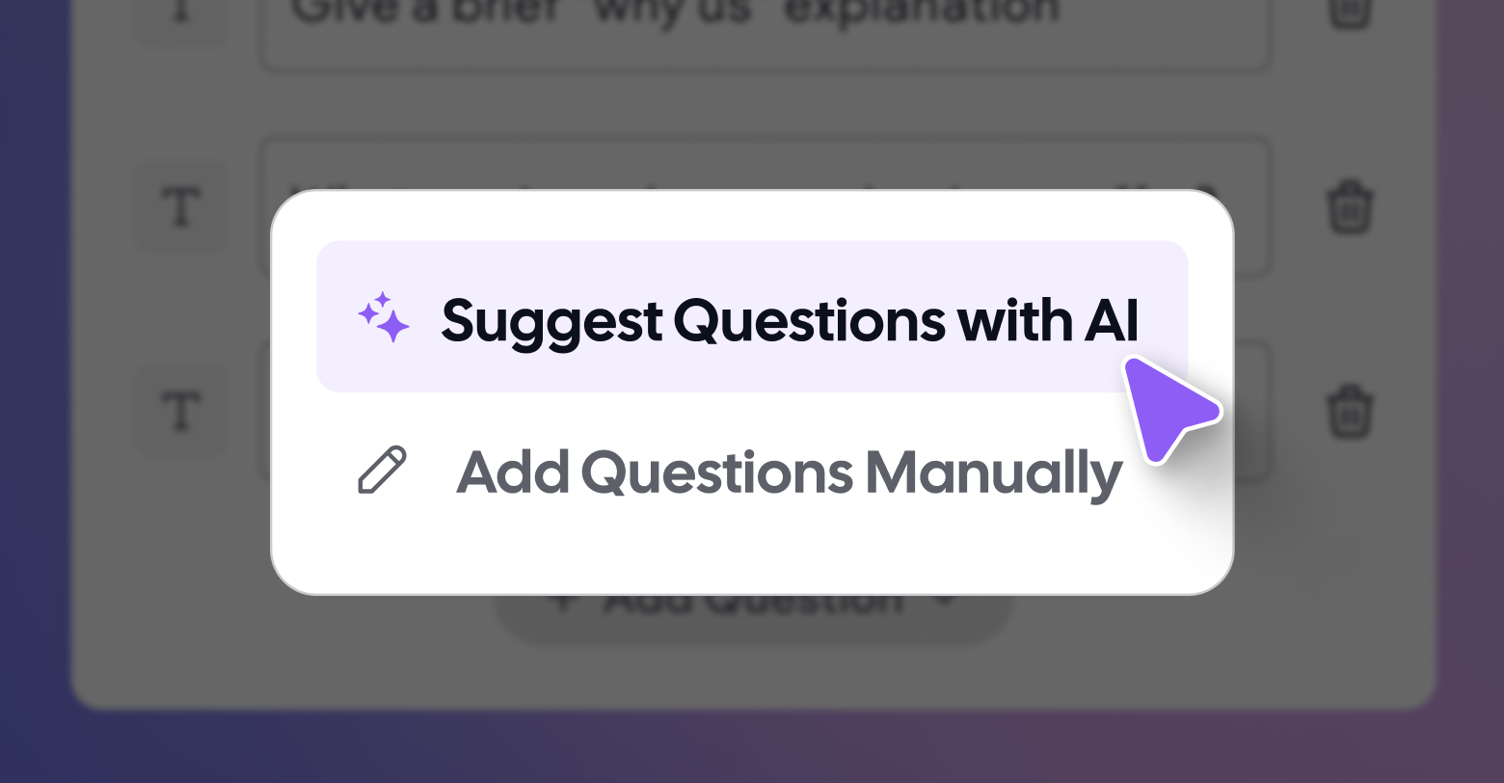Select Suggest Questions with AI option
Screen dimensions: 1504x783
789,319
